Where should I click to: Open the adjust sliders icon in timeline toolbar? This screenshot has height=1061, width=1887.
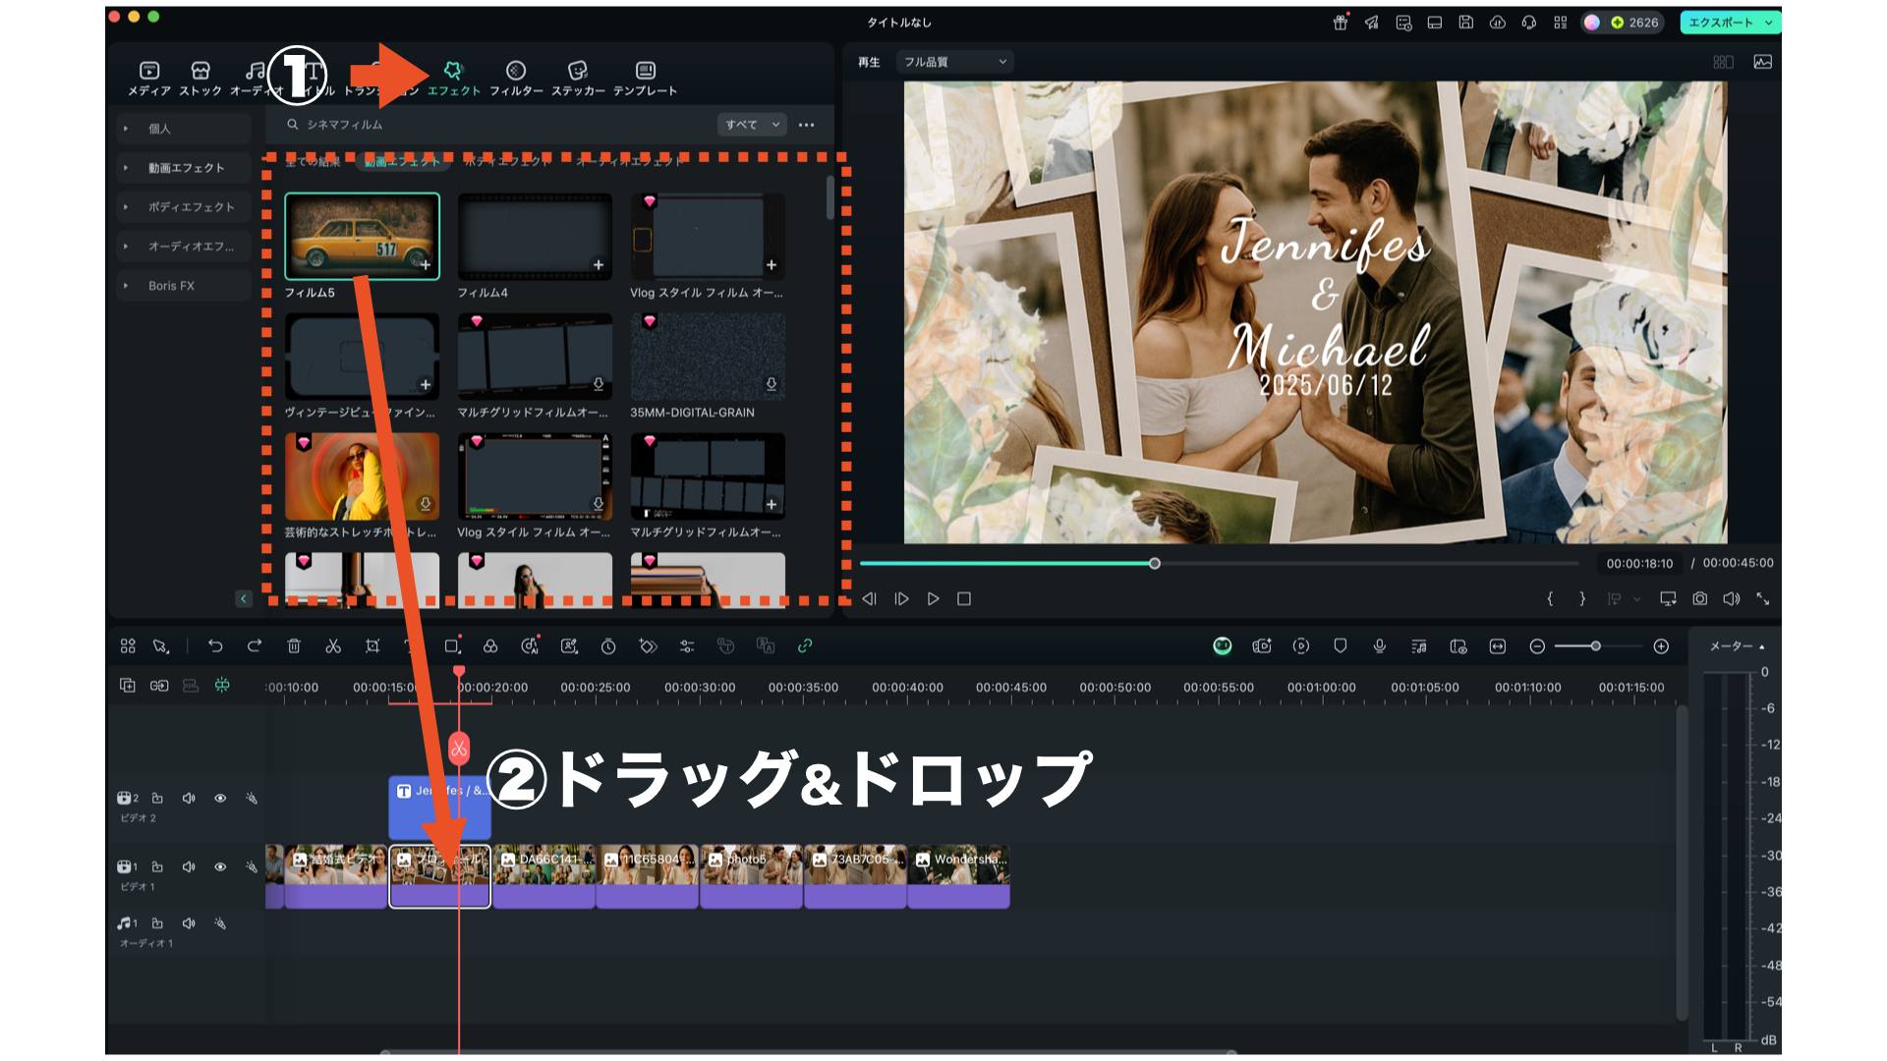point(687,645)
